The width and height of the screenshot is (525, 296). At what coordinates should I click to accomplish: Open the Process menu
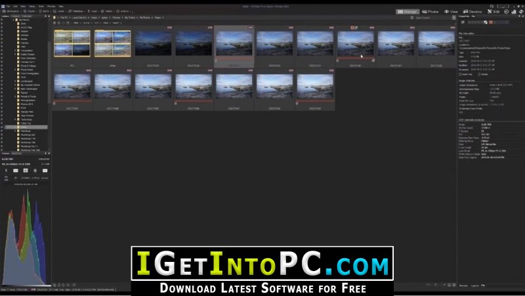click(x=51, y=7)
